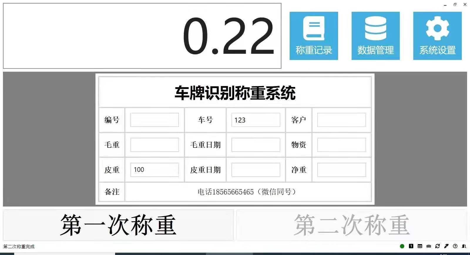Focus the 客户 input field
The image size is (470, 255).
click(341, 120)
